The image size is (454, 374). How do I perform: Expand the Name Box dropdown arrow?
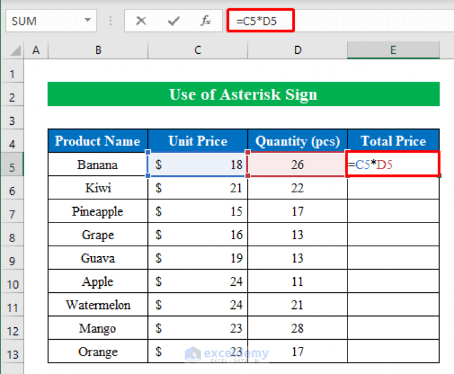[88, 20]
